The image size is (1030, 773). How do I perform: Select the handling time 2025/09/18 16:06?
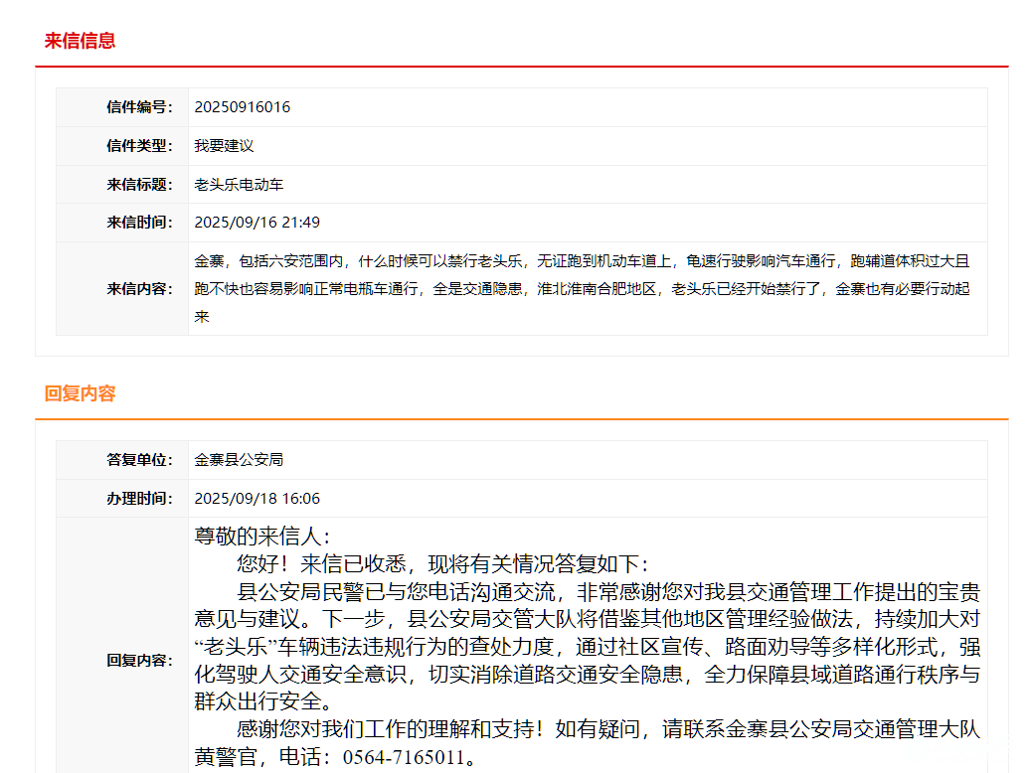click(257, 498)
